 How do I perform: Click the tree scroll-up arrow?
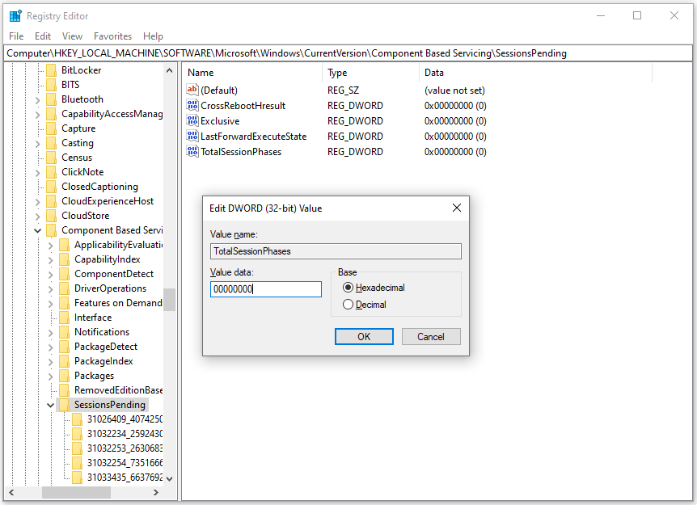pyautogui.click(x=169, y=70)
